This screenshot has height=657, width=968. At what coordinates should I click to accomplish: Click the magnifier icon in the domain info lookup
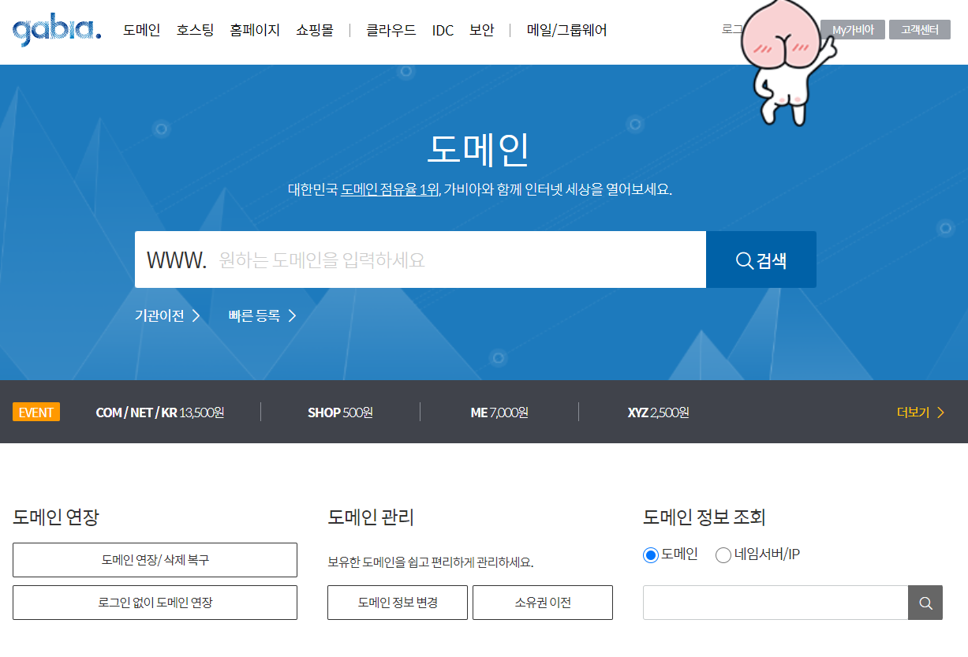pos(925,603)
